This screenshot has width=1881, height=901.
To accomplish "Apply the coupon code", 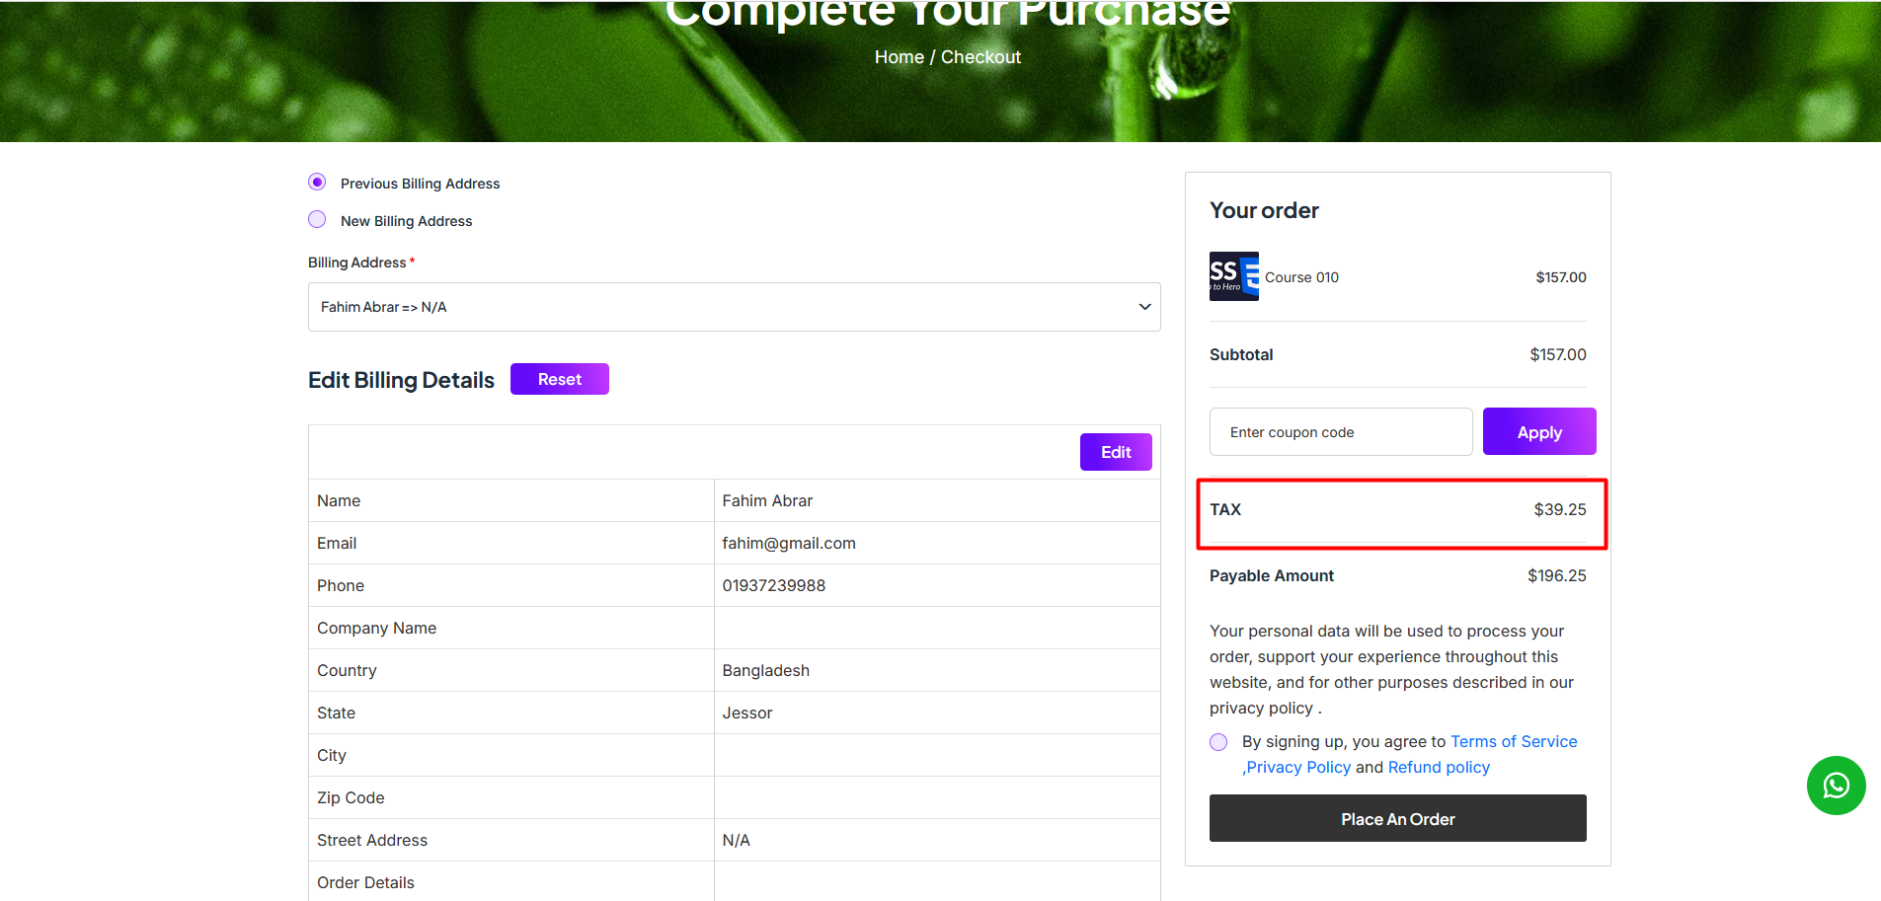I will click(1539, 431).
